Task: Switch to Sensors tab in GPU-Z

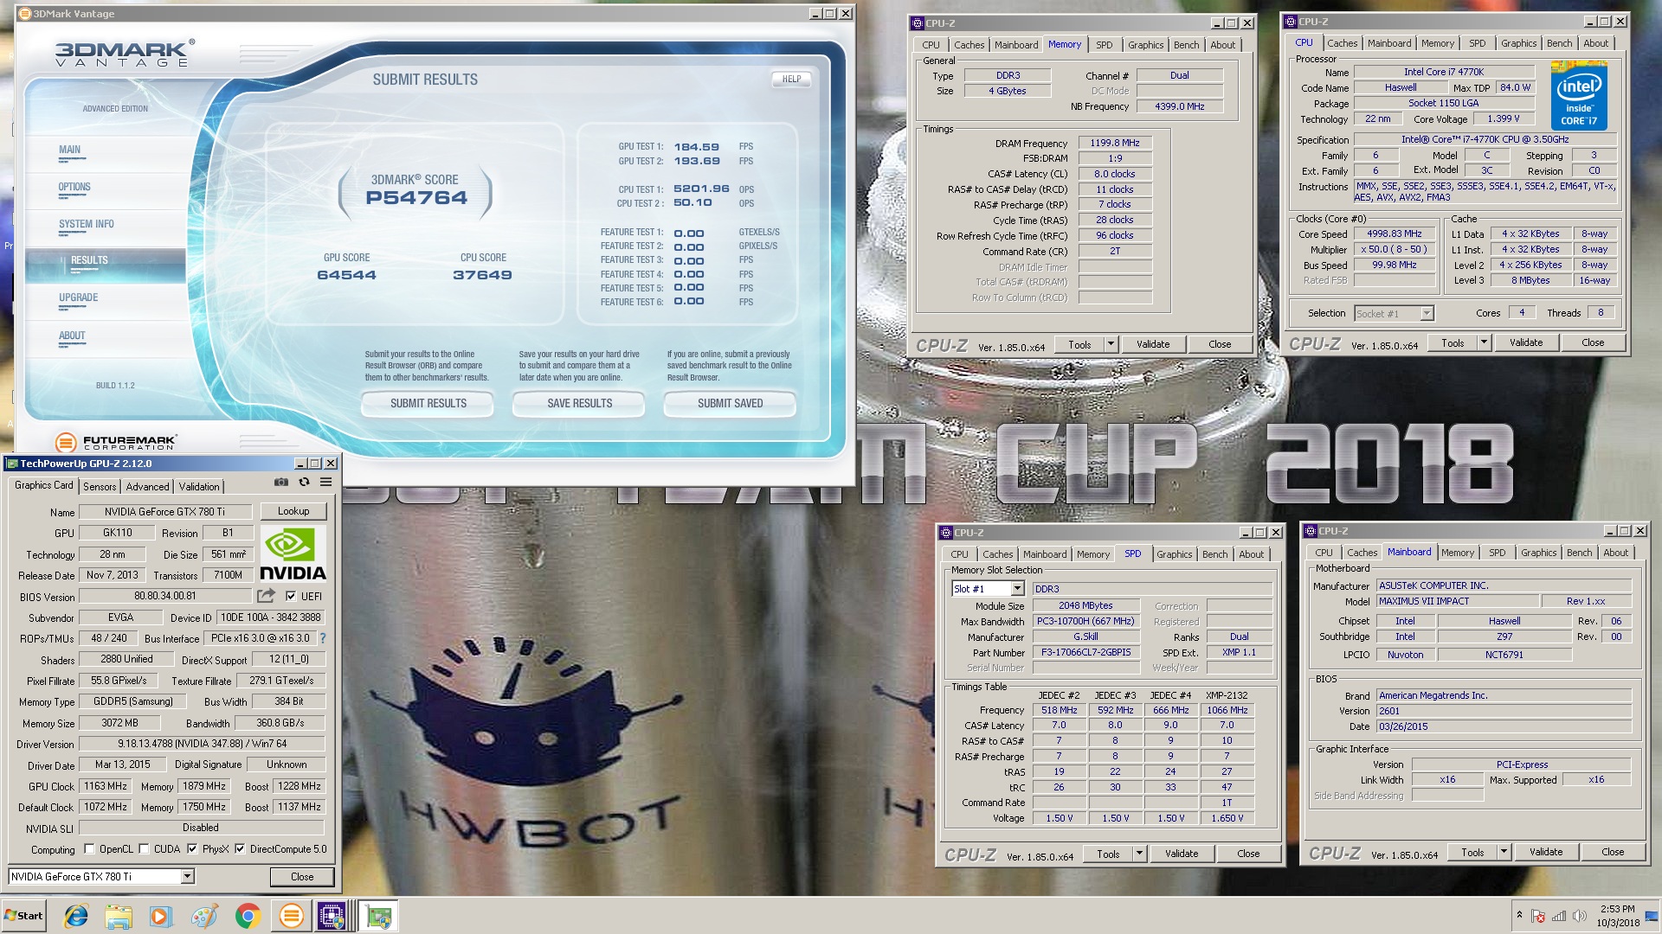Action: coord(100,487)
